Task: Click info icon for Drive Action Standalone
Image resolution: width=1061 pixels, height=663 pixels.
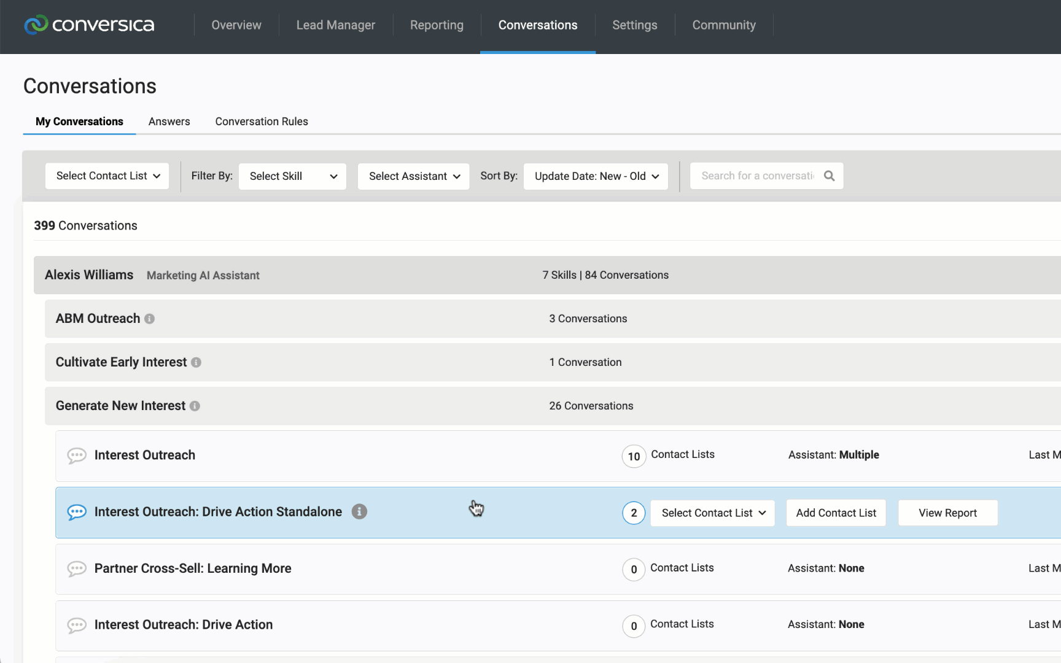Action: [x=359, y=511]
